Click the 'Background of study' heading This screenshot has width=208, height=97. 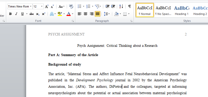tap(65, 65)
